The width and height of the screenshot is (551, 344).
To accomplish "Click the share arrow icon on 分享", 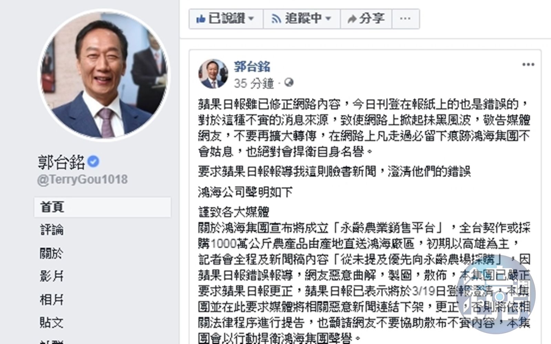I will coord(352,19).
